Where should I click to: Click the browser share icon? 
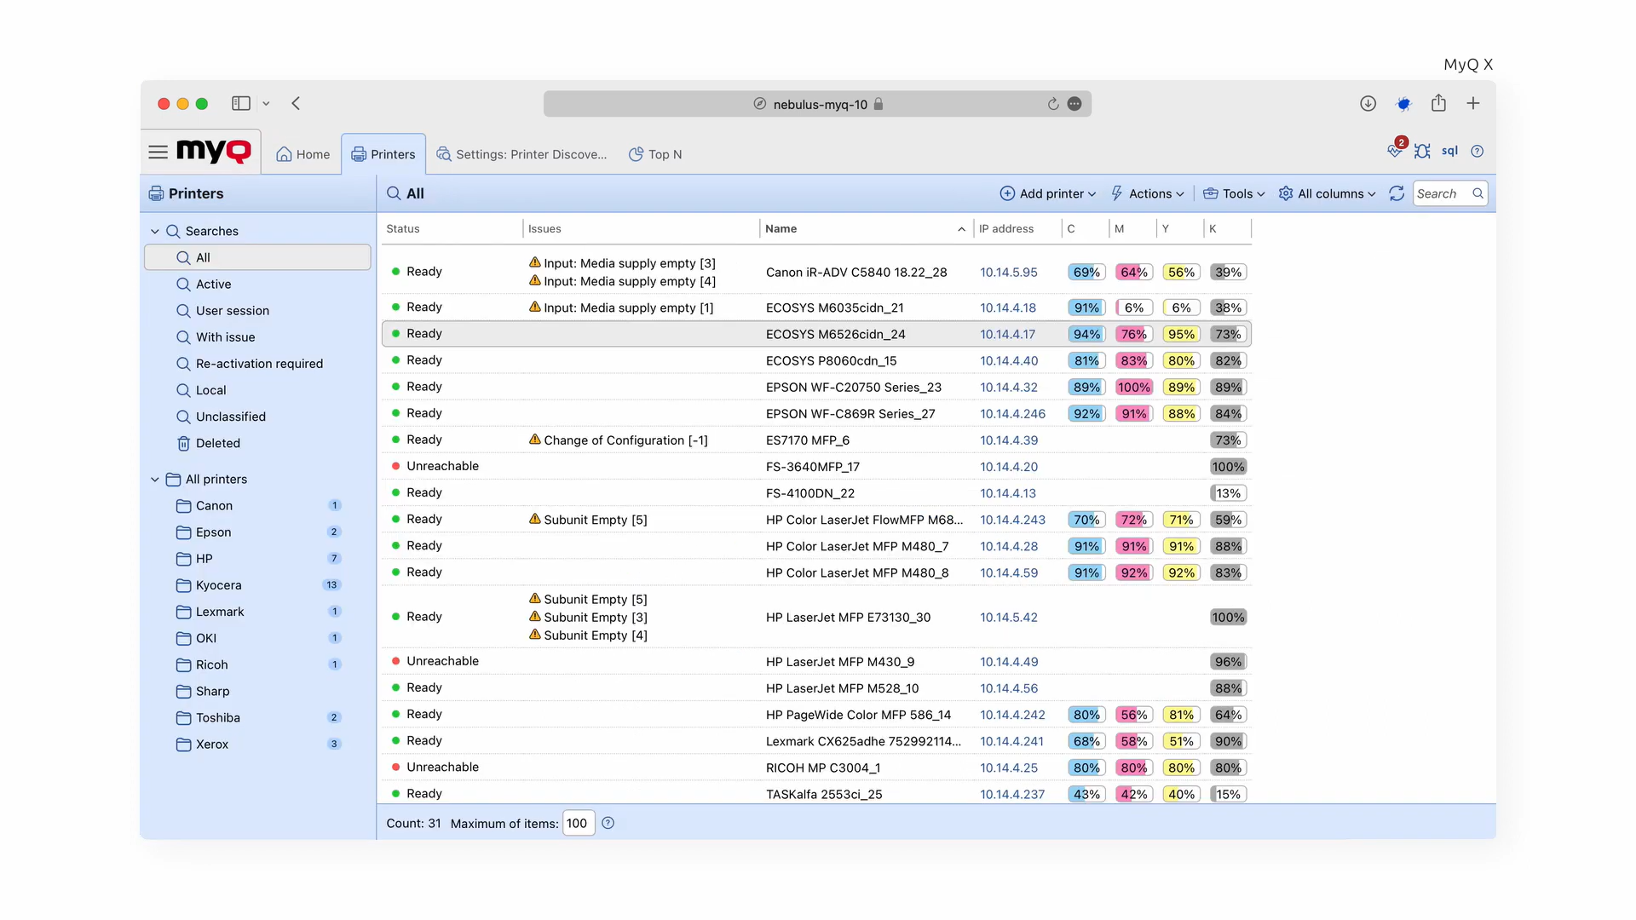click(1438, 103)
